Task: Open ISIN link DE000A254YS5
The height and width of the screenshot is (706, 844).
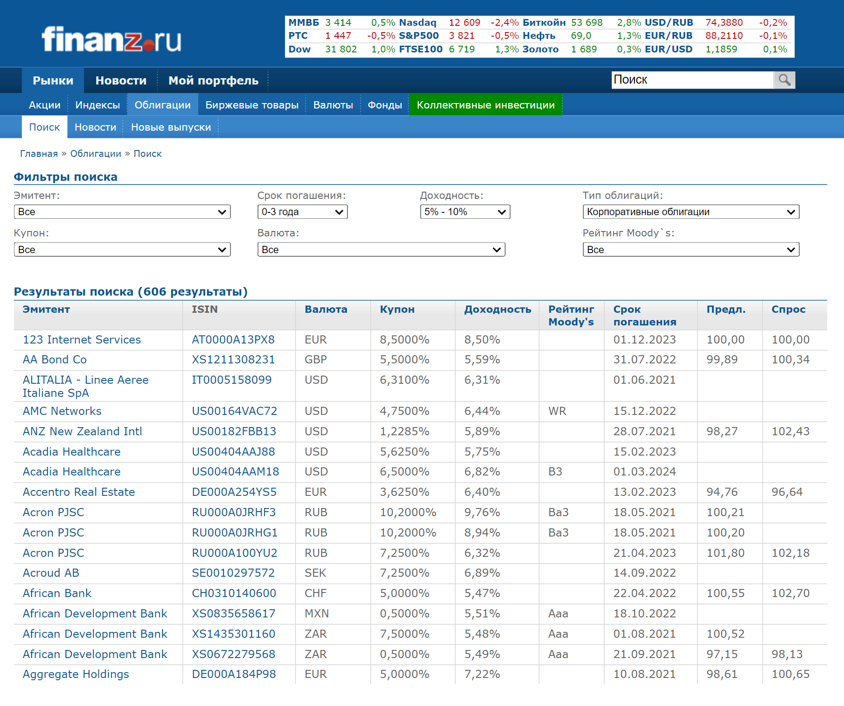Action: tap(234, 492)
